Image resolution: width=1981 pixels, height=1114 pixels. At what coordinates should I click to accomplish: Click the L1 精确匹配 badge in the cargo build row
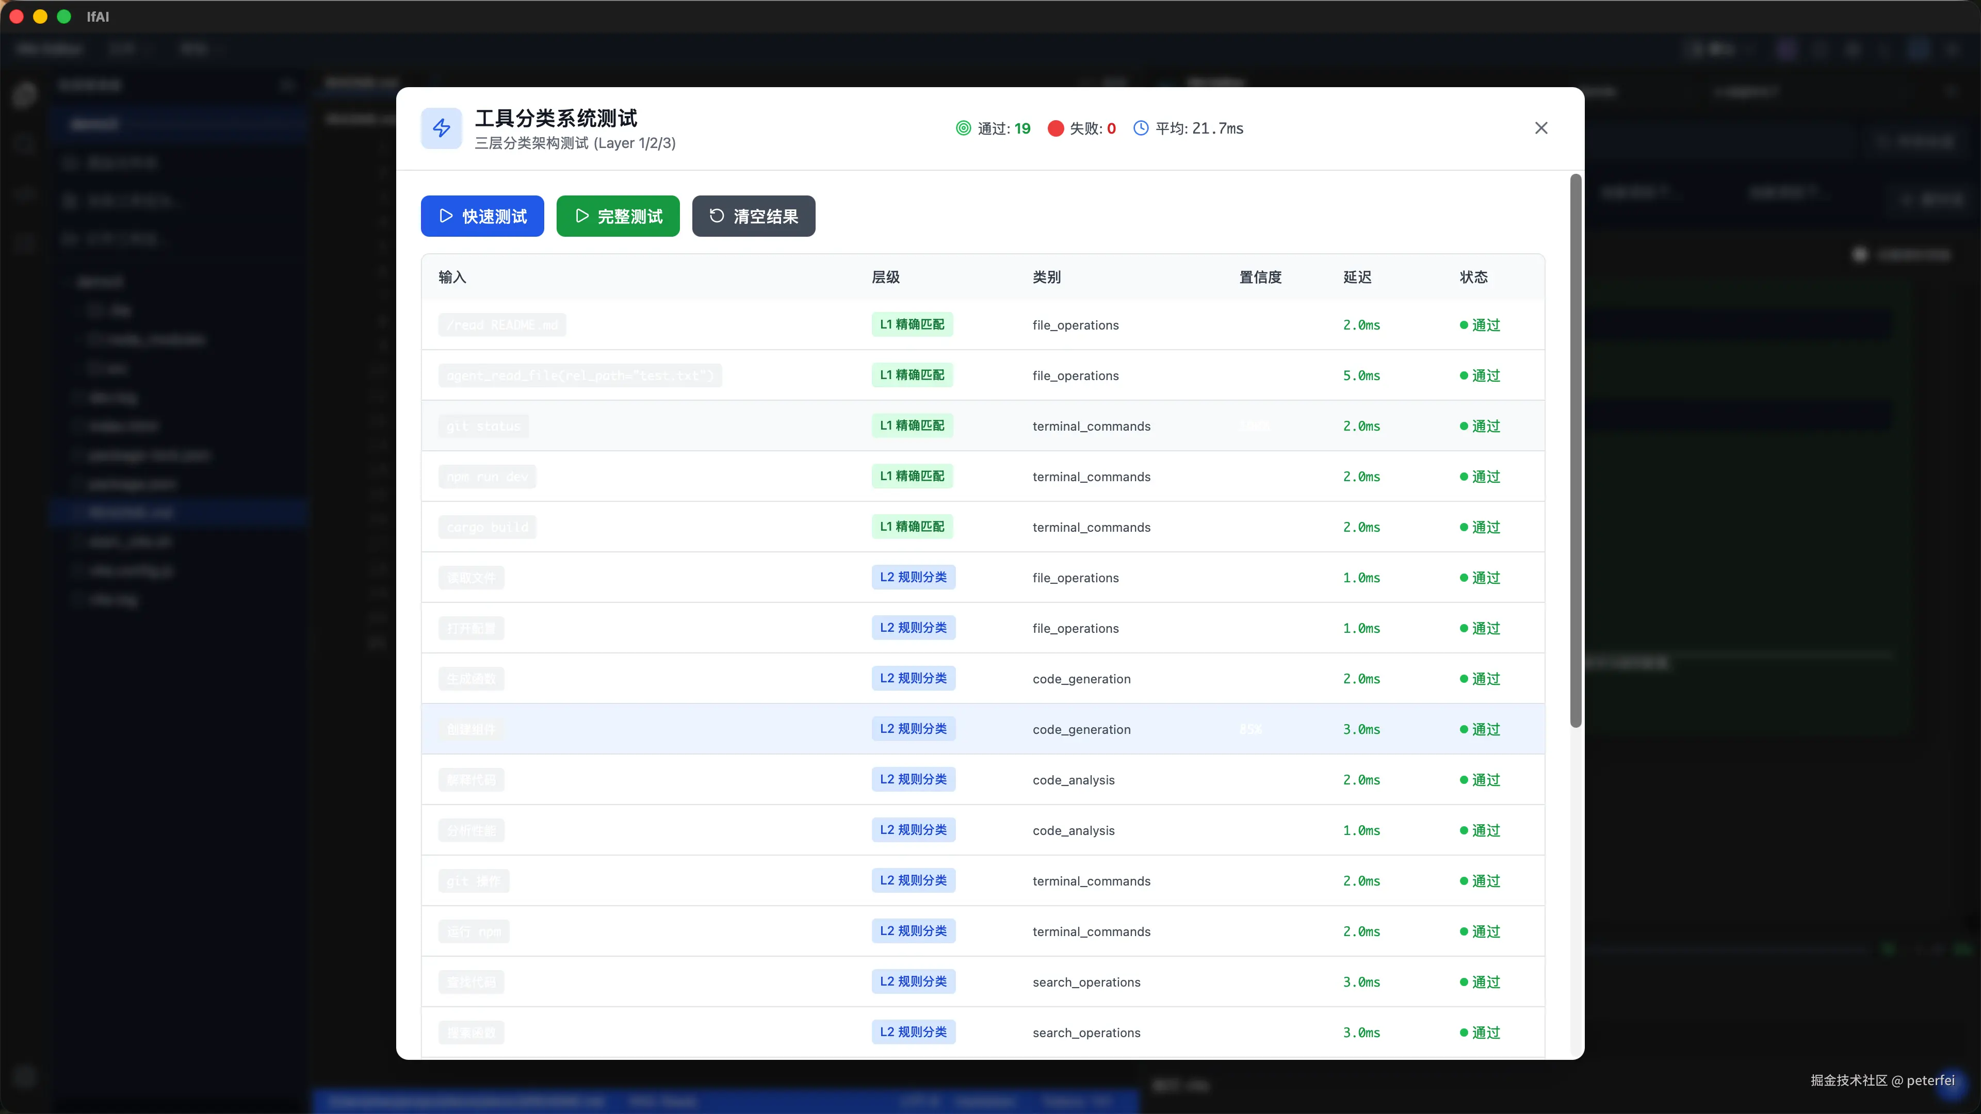911,527
